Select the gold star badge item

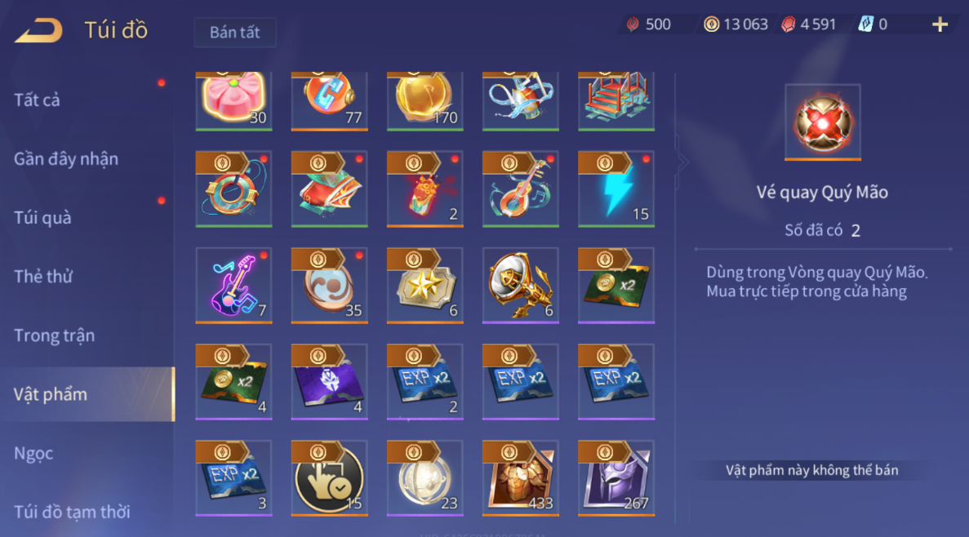(x=424, y=286)
